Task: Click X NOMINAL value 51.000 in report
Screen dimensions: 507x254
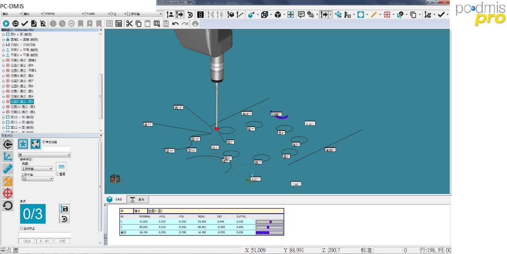Action: 144,222
